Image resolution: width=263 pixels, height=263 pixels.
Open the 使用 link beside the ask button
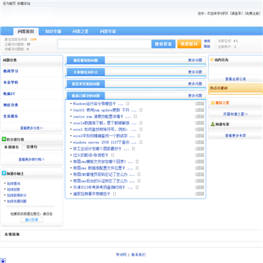coord(207,41)
